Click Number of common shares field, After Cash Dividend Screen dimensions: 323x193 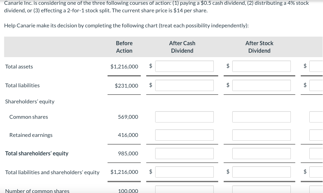(184, 190)
